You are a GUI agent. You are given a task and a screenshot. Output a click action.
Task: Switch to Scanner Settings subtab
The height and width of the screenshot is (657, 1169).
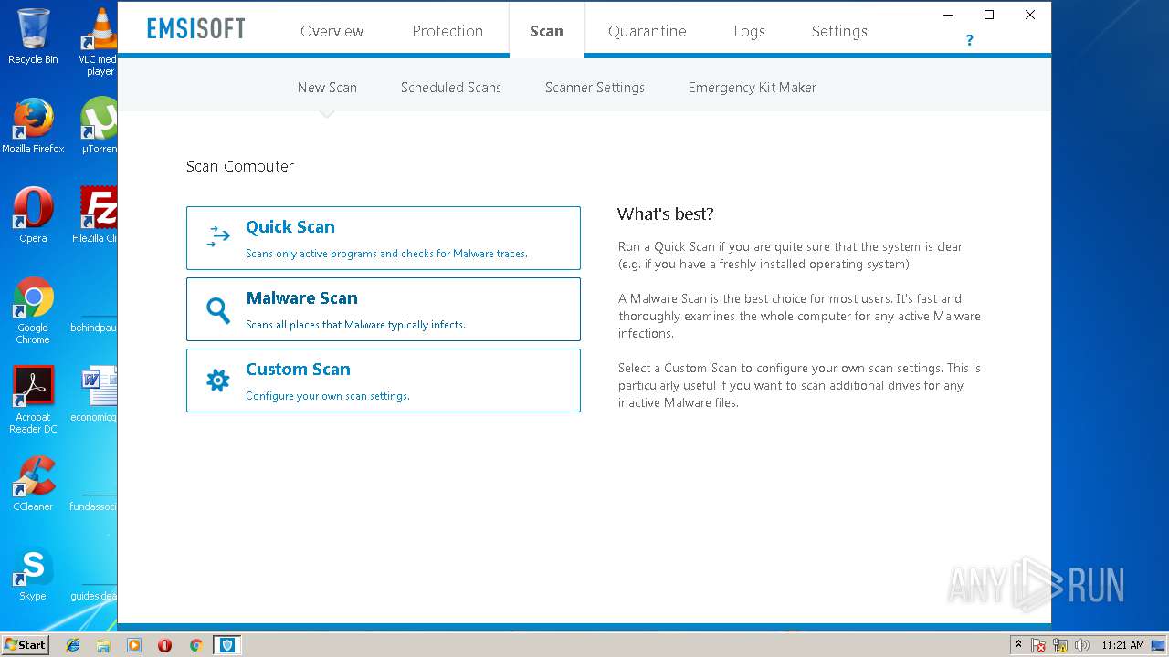pyautogui.click(x=595, y=88)
